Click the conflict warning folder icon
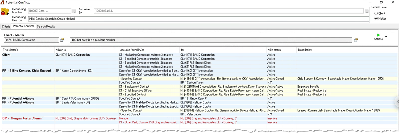 [x=5, y=12]
